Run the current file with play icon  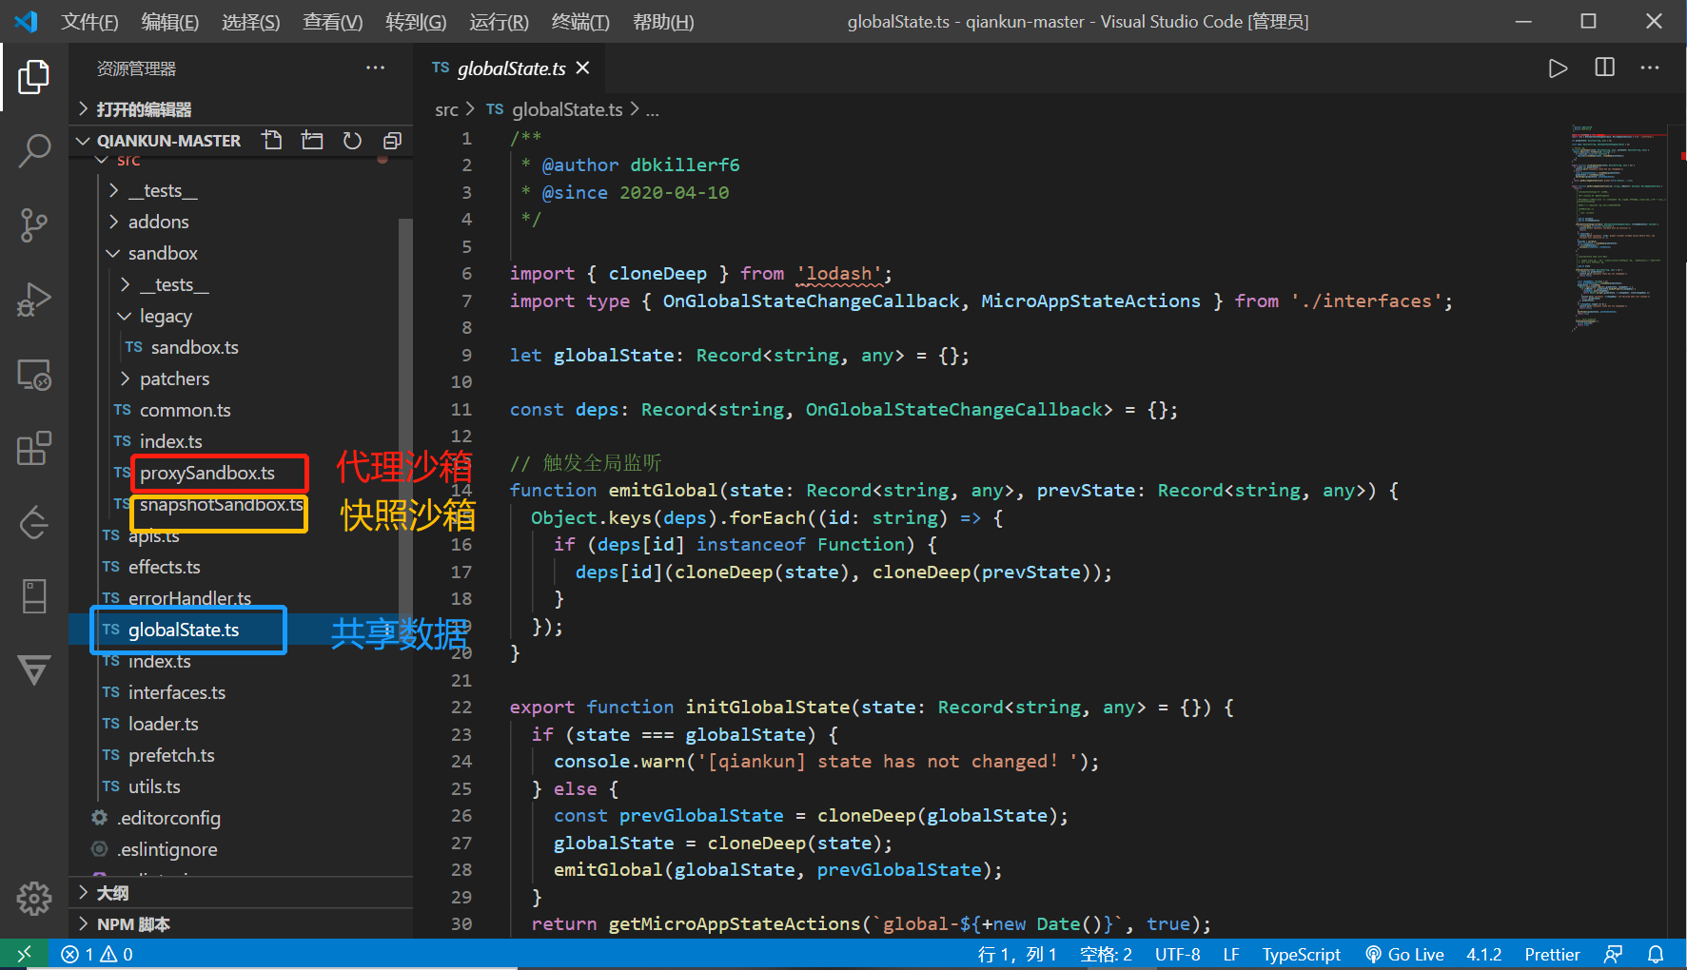1558,68
